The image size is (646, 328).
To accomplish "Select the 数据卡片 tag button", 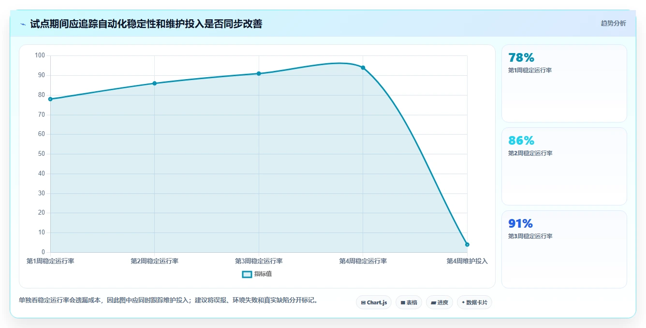I will click(474, 302).
